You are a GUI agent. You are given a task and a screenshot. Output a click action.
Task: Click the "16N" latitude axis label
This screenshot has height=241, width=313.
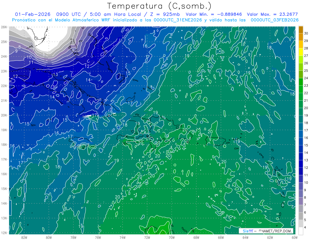click(4, 174)
